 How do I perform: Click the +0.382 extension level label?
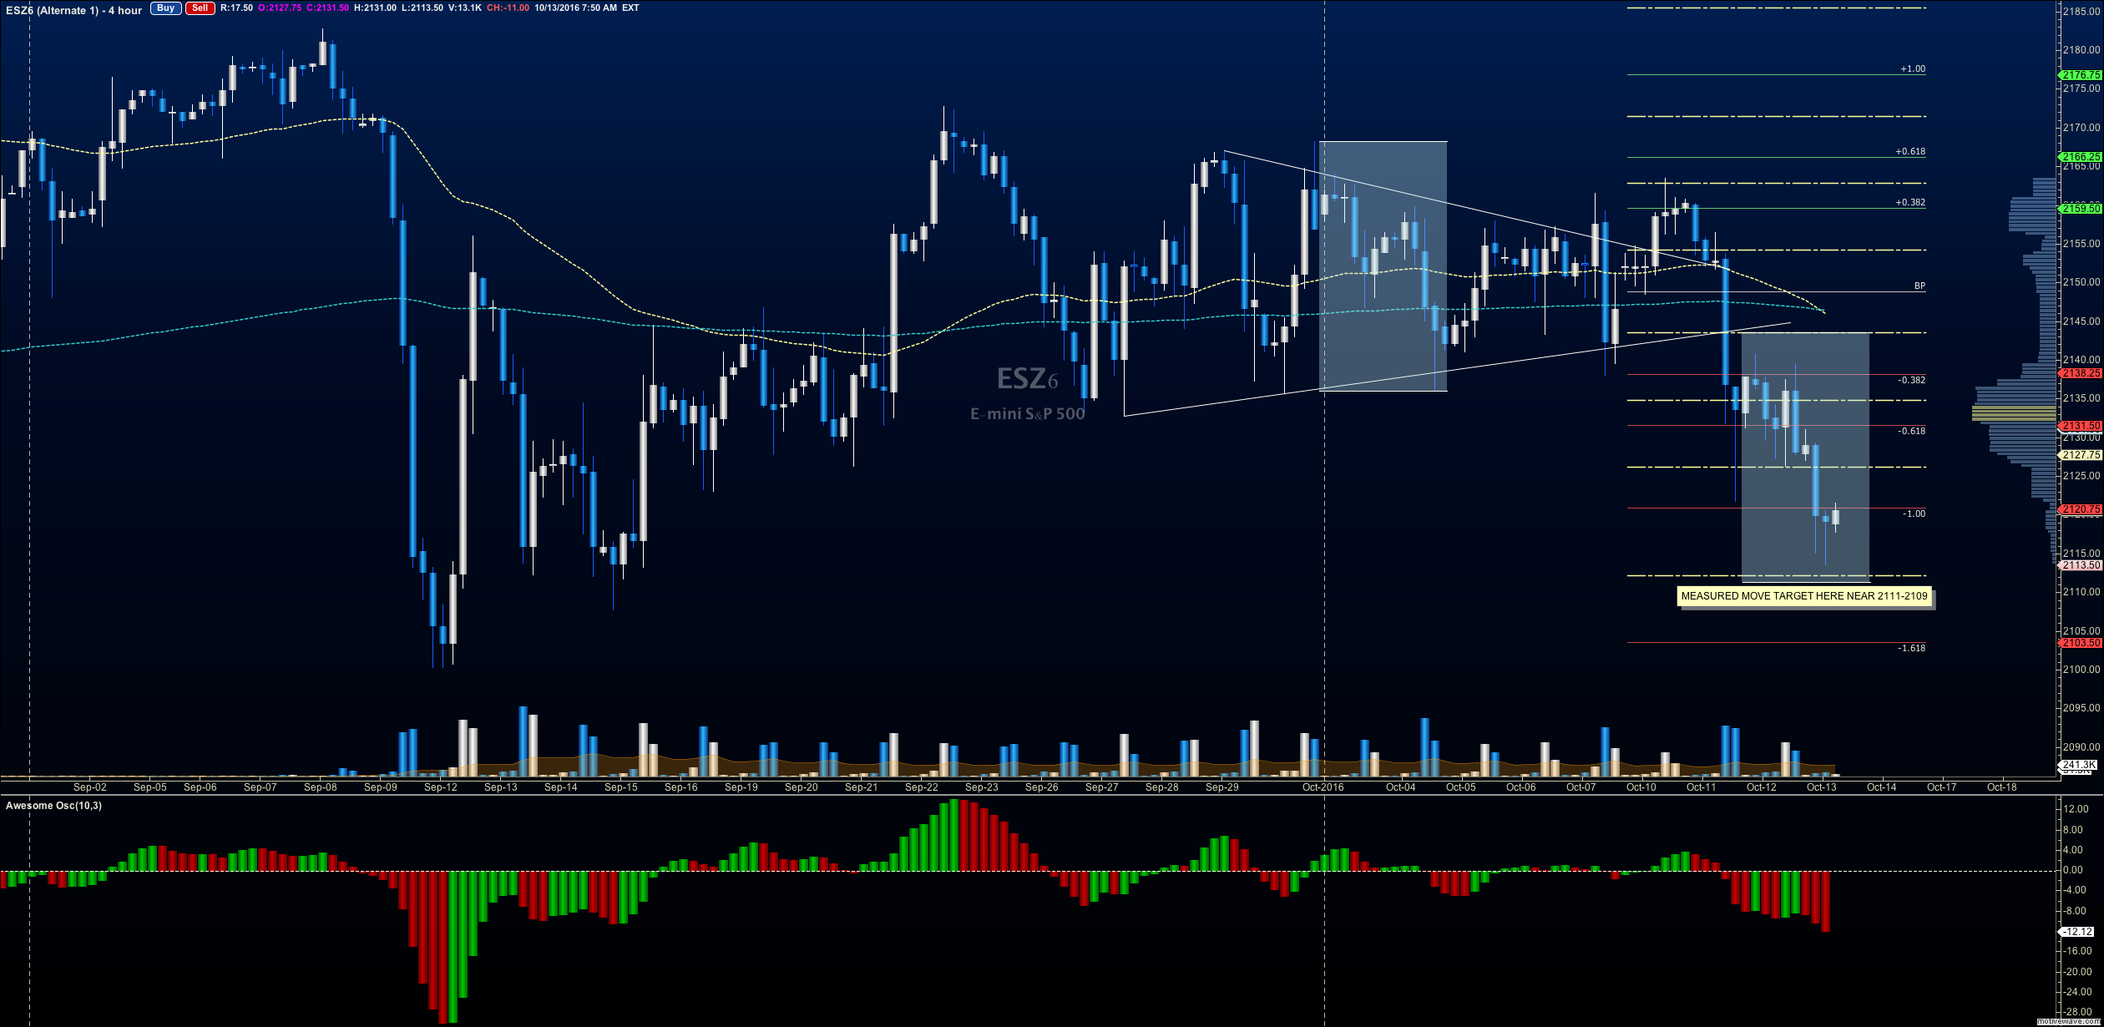point(1910,203)
